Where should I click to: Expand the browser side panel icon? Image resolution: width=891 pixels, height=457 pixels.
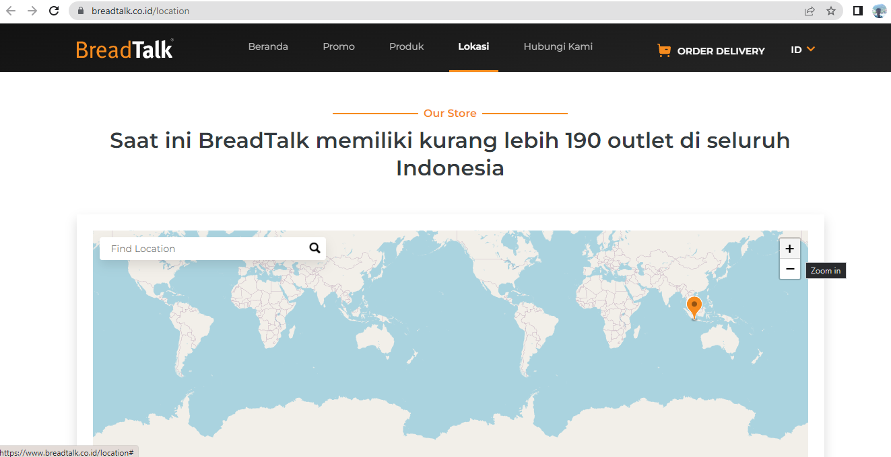(x=857, y=10)
